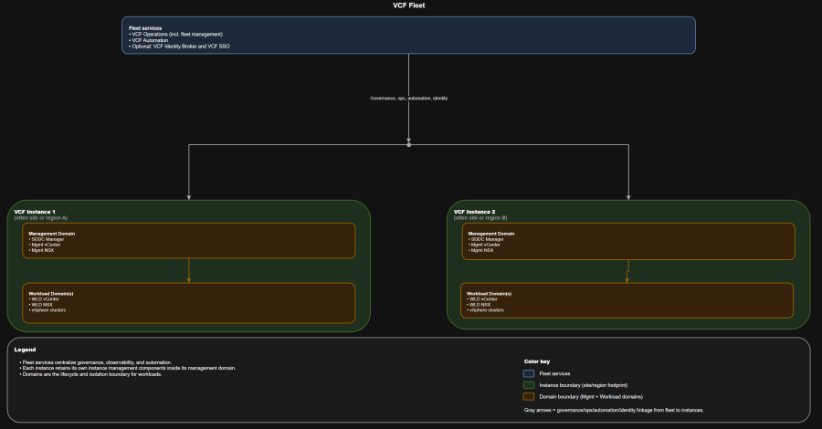Viewport: 822px width, 429px height.
Task: Select Workload Domain(s) box in VCF Instance 2
Action: tap(628, 302)
